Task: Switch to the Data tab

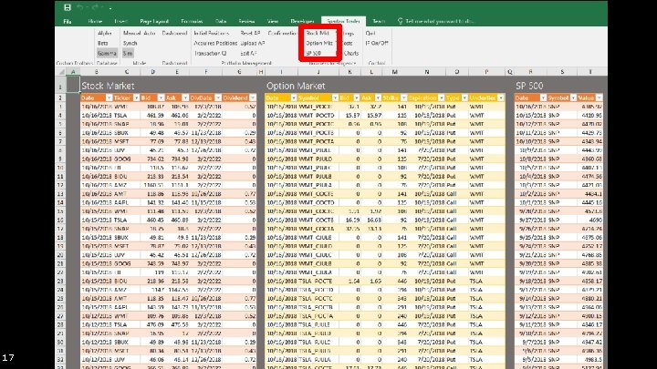Action: click(221, 21)
